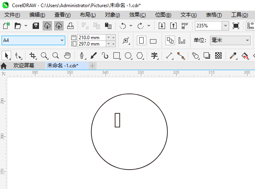Open the redo history dropdown

(149, 26)
